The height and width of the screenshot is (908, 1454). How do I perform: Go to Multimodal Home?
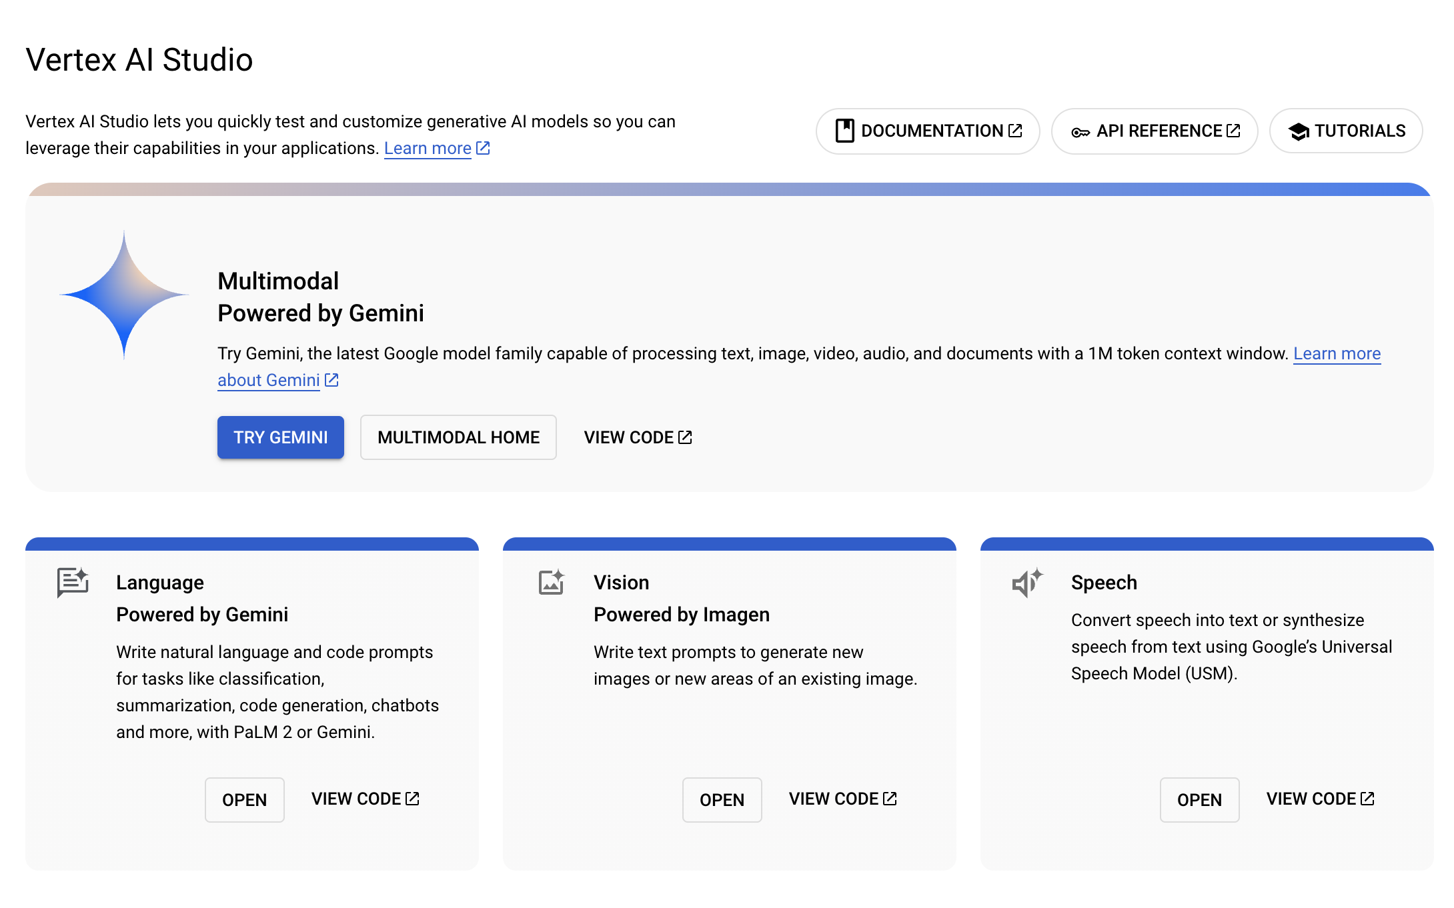point(458,437)
